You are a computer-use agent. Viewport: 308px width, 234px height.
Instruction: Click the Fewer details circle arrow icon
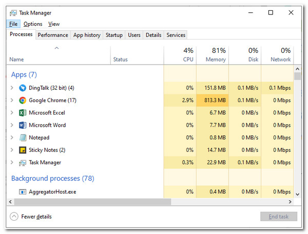pos(14,217)
